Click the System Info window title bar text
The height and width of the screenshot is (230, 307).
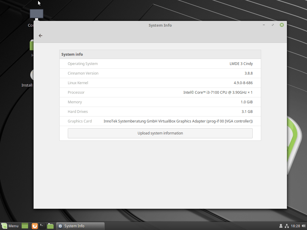tap(160, 25)
